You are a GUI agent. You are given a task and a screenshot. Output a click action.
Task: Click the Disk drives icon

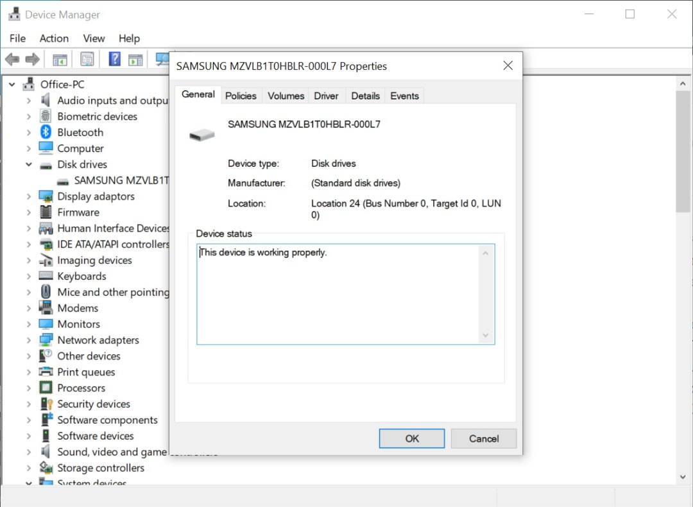point(46,165)
